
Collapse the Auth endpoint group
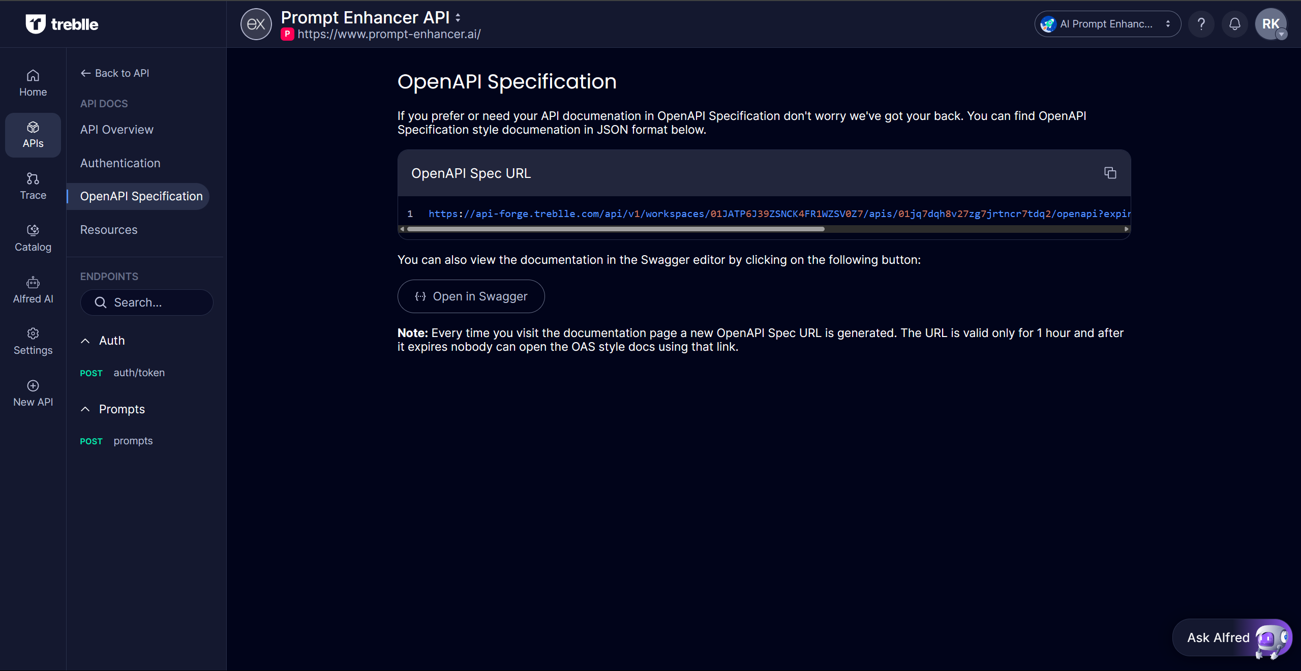tap(103, 341)
